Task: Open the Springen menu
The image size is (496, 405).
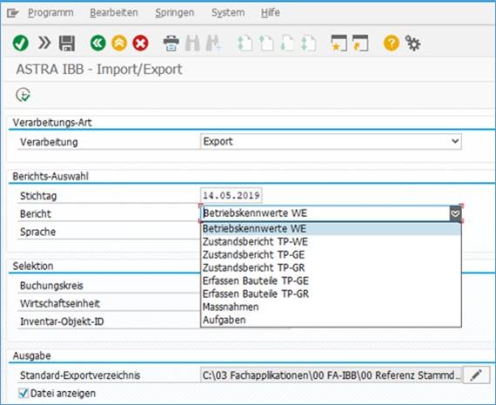Action: click(175, 13)
